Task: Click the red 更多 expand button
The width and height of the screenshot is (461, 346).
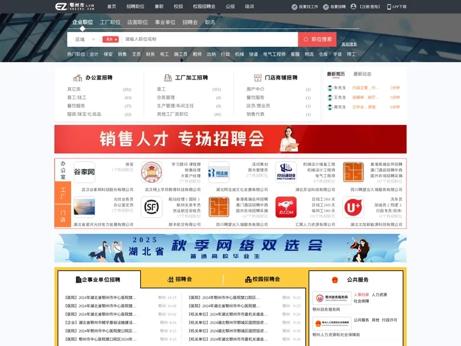Action: tap(111, 40)
